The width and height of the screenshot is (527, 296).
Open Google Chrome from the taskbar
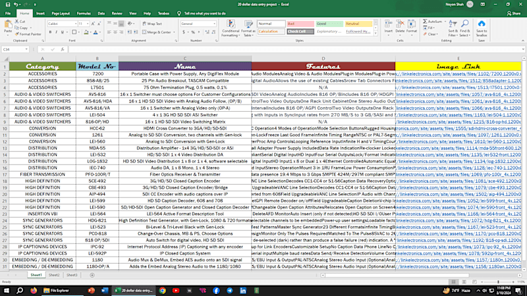pyautogui.click(x=162, y=291)
